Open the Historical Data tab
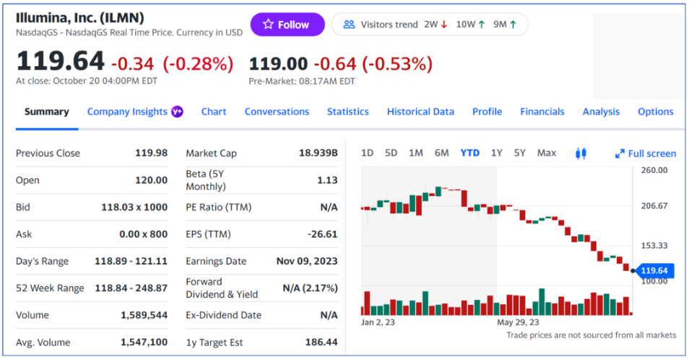 pos(420,112)
